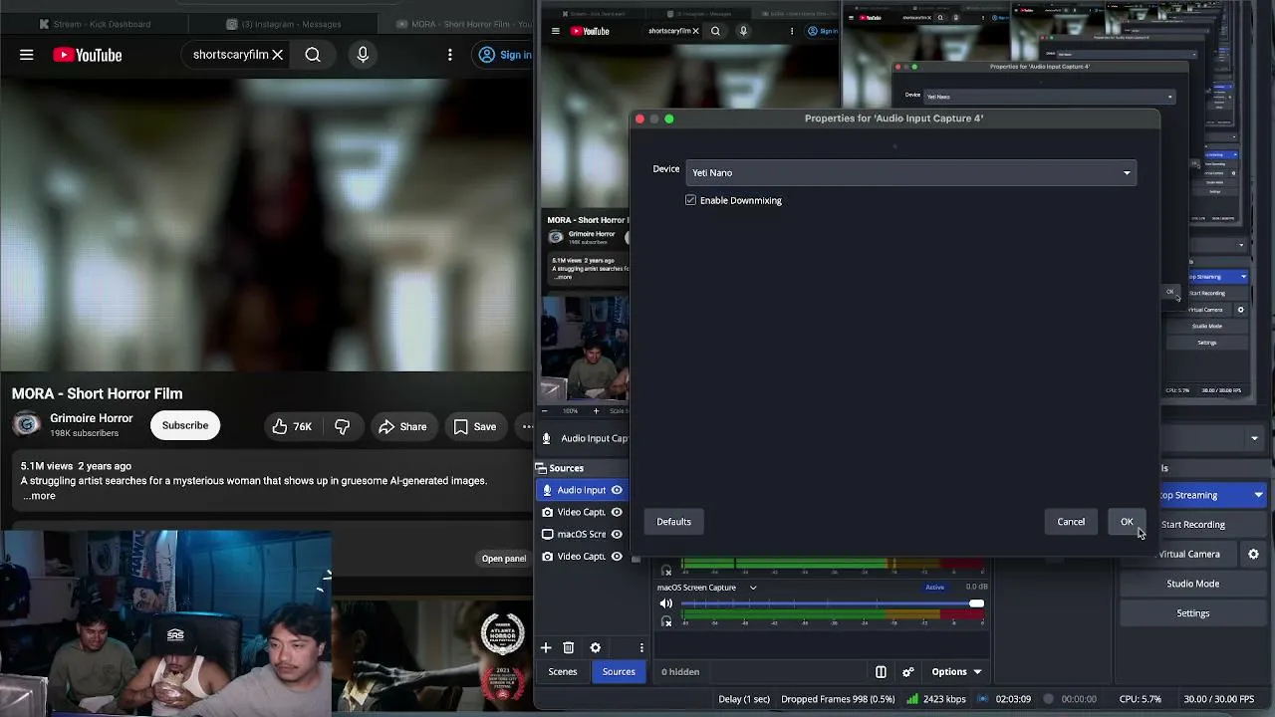Click the Share button under the video
Screen dimensions: 1275x717
coord(402,426)
